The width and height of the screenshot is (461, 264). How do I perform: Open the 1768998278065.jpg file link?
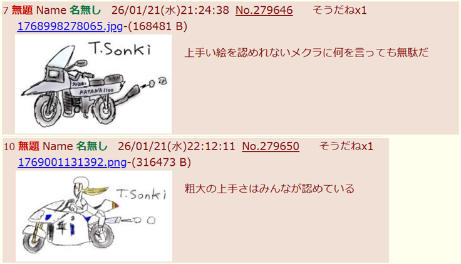coord(70,26)
